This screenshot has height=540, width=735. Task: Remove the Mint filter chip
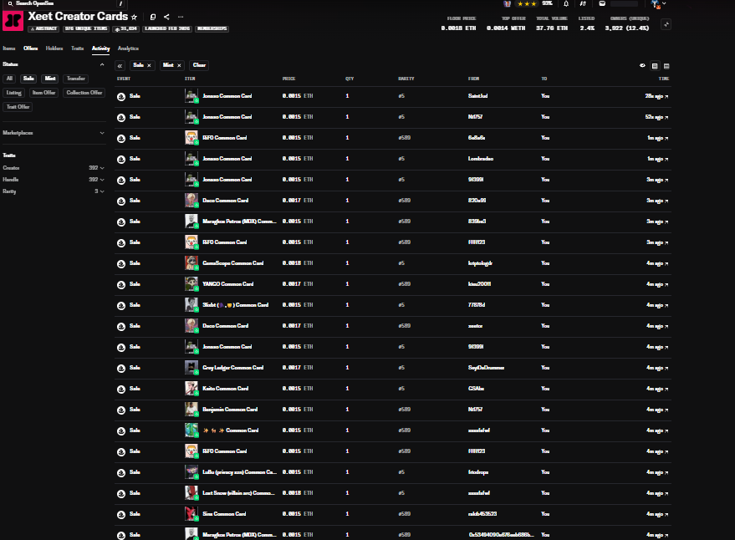[x=179, y=66]
